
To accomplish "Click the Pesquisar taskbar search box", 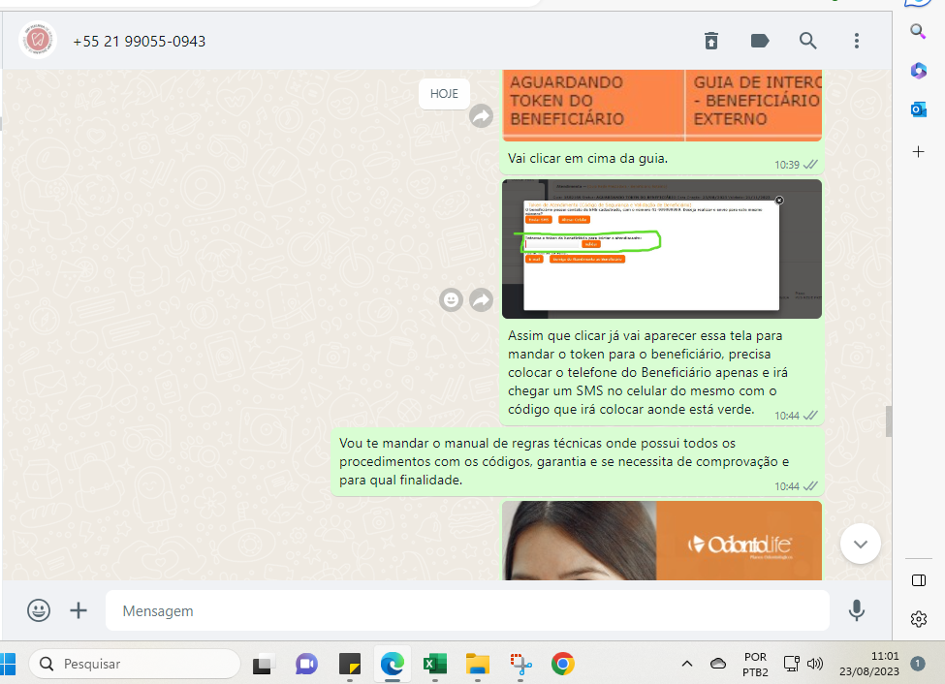I will click(135, 664).
